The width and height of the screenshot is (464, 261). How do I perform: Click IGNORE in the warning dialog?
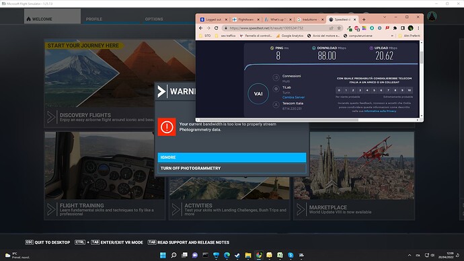tap(232, 157)
